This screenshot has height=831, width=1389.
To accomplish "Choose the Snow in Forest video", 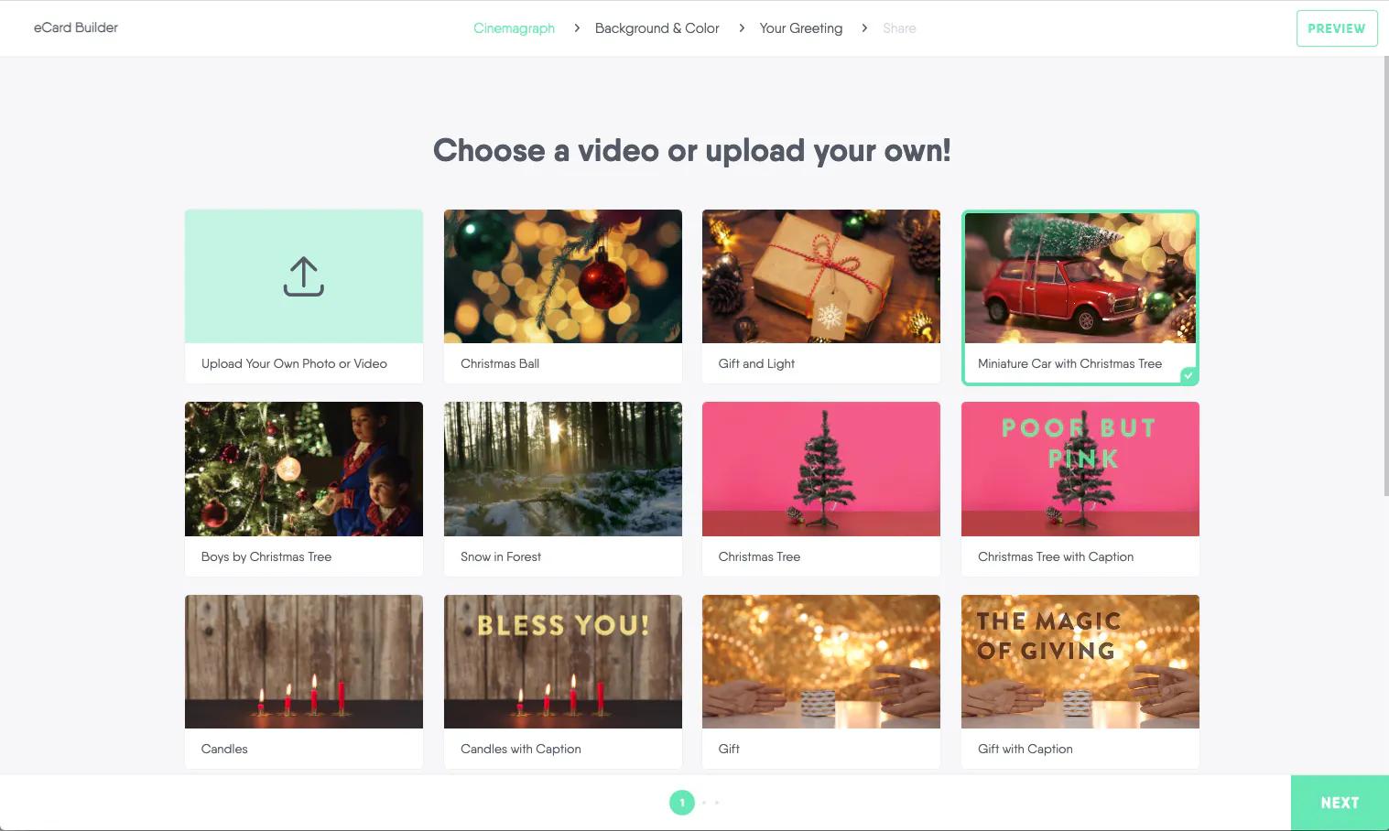I will pyautogui.click(x=563, y=469).
